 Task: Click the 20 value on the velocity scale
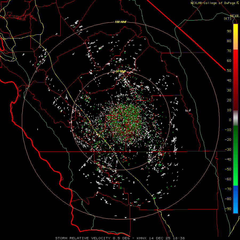[229, 100]
